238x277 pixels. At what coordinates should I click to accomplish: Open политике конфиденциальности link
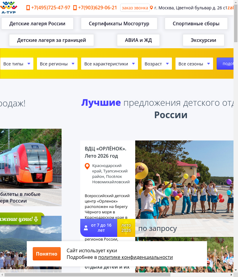136,257
